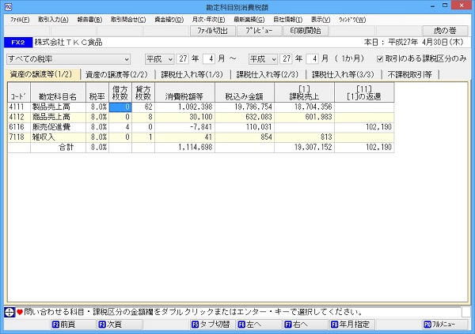Image resolution: width=475 pixels, height=334 pixels.
Task: Click the 19,796,754 tax-inclusive amount
Action: tap(245, 107)
